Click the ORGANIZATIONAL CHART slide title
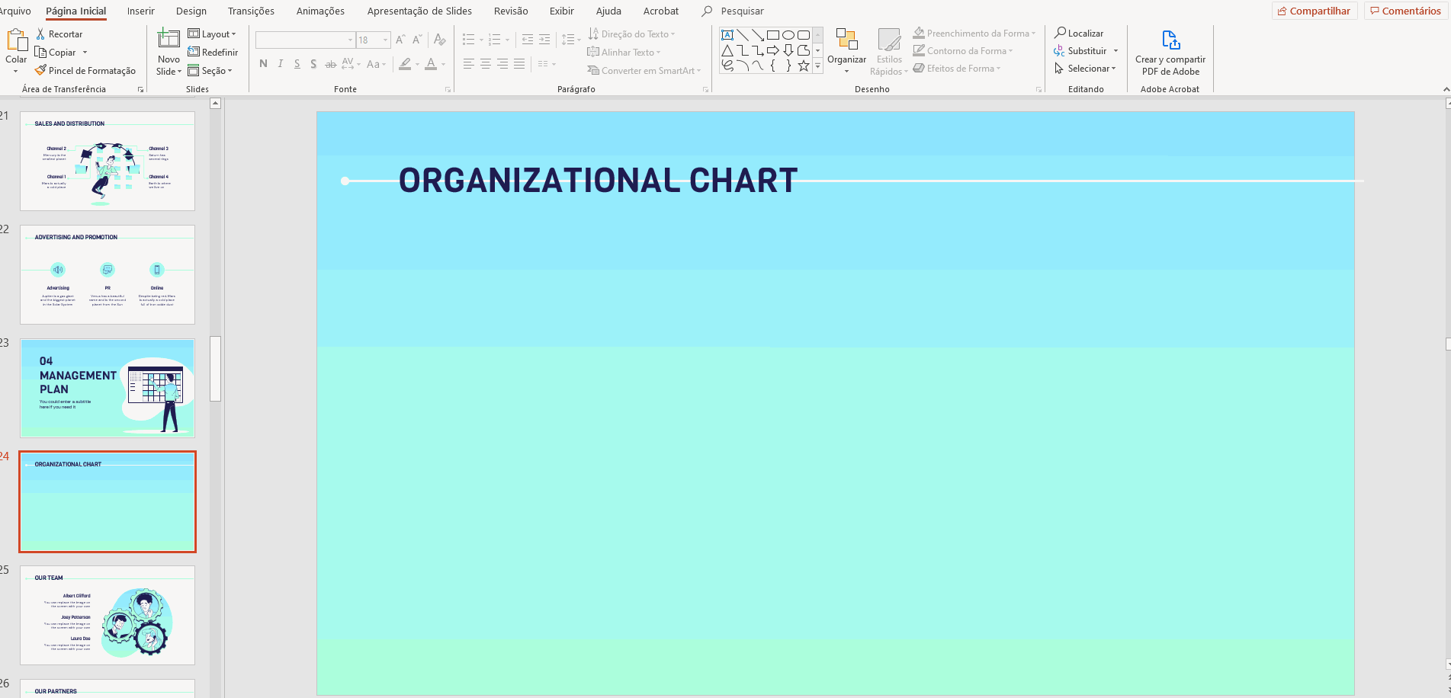 coord(598,181)
